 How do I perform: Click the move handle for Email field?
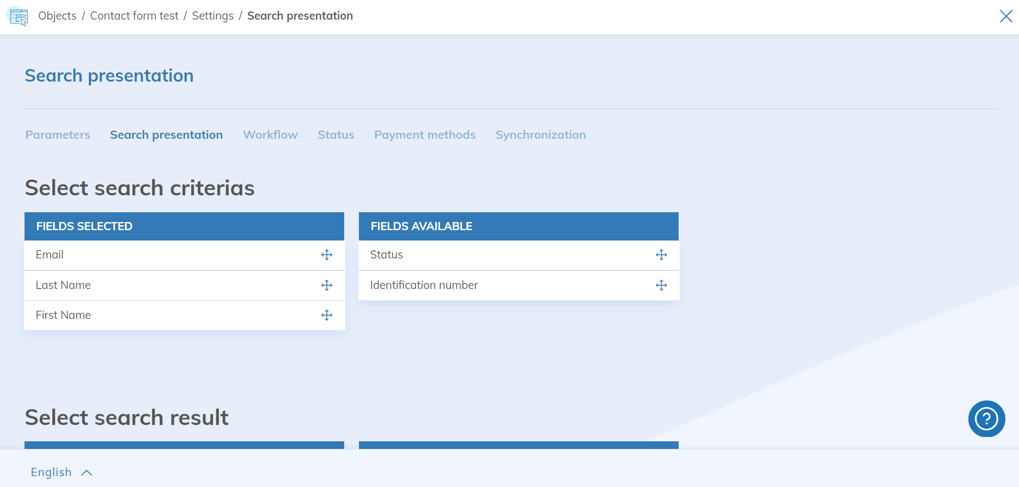click(x=327, y=255)
